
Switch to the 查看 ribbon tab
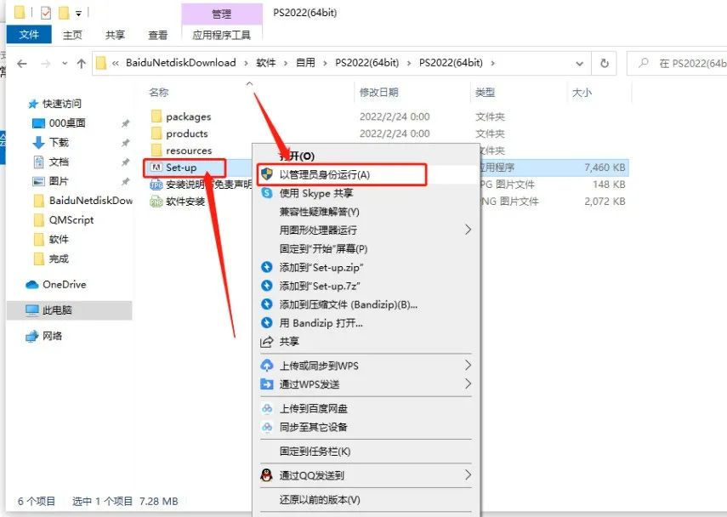pyautogui.click(x=156, y=35)
